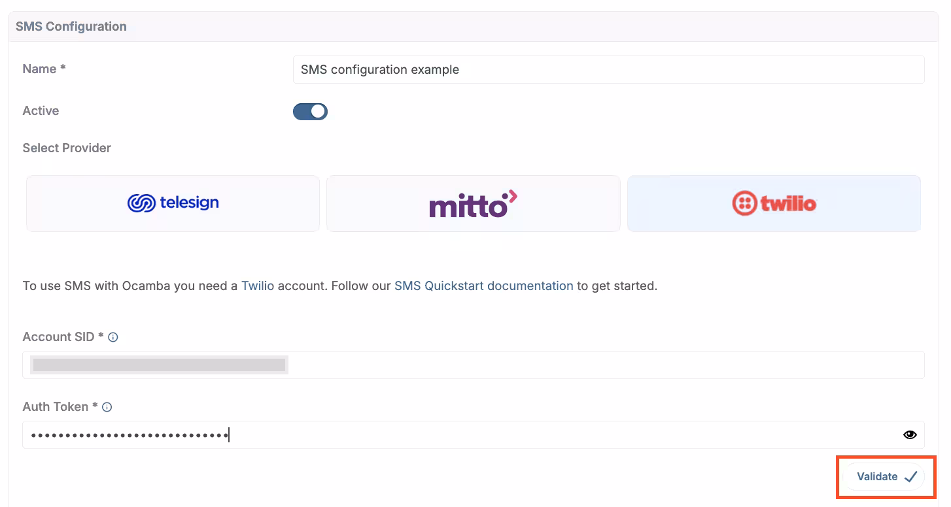Viewport: 951px width, 507px height.
Task: Open the Account SID info tooltip icon
Action: point(112,337)
